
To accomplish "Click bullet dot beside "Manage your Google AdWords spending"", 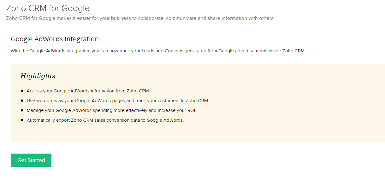I will pyautogui.click(x=22, y=110).
